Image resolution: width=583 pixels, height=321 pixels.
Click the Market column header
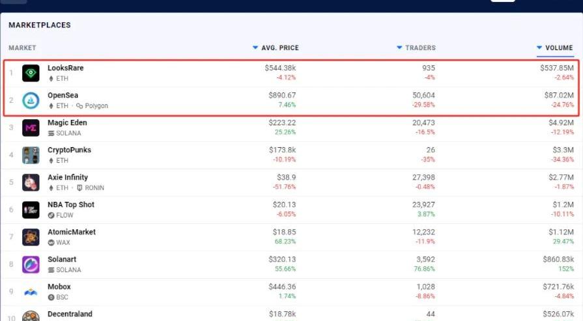22,48
